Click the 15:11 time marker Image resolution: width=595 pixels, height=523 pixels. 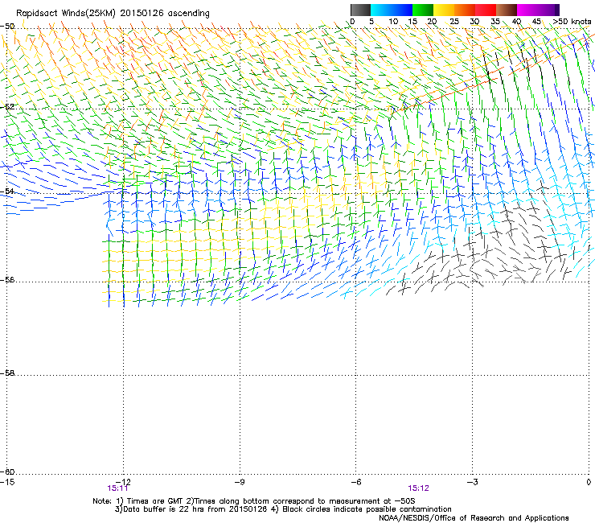[x=117, y=488]
